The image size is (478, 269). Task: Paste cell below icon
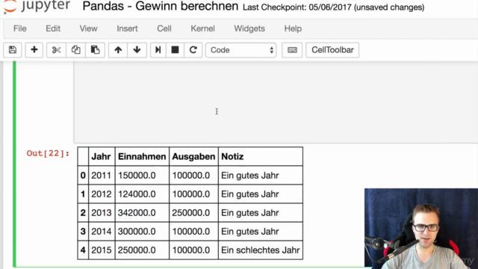coord(95,50)
